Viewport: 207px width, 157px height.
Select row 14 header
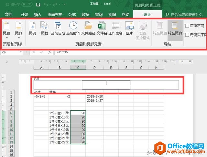click(x=11, y=146)
